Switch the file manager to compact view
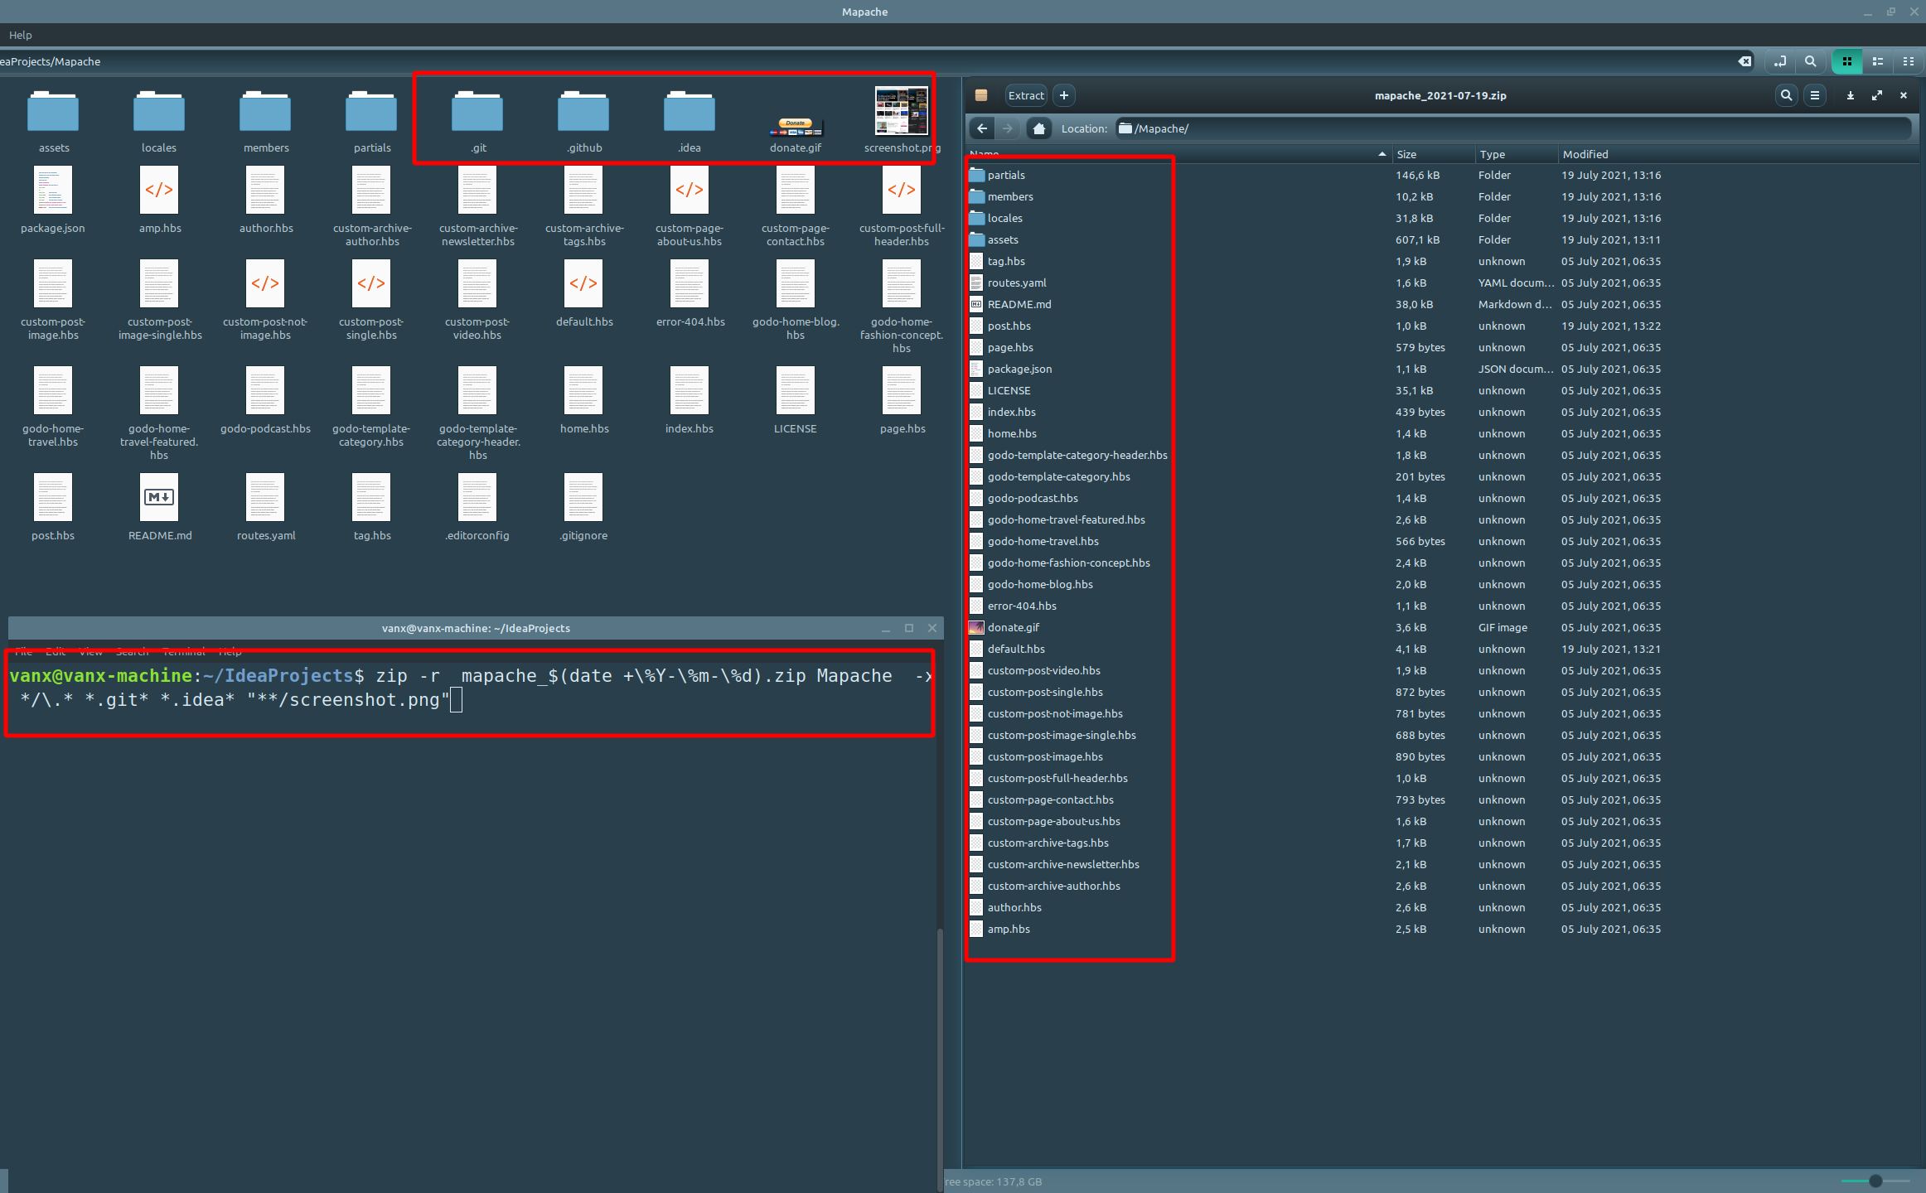 pos(1909,61)
